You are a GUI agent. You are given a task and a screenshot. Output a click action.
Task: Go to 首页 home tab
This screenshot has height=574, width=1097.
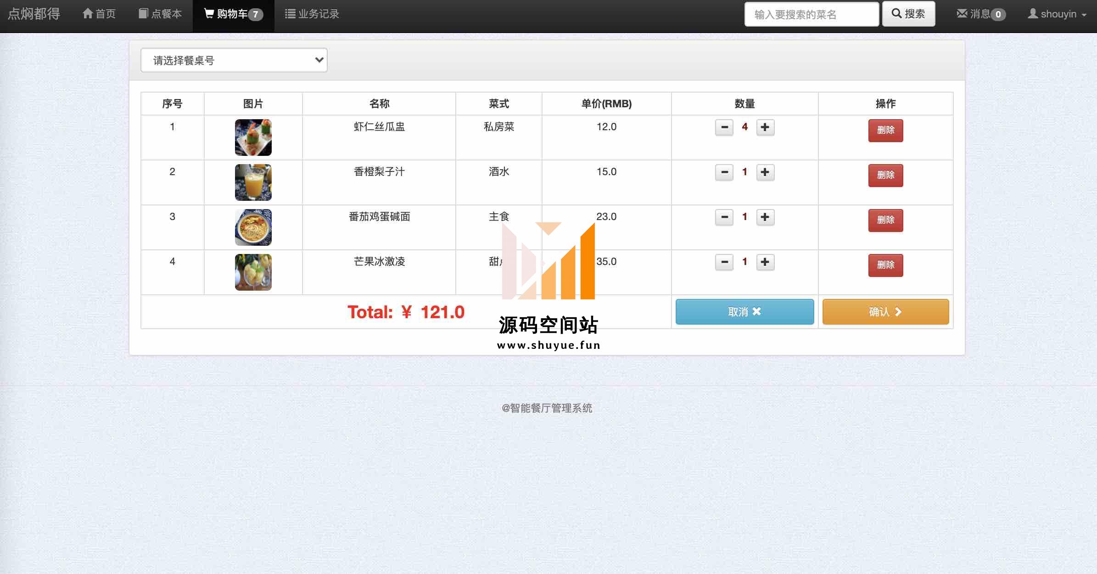[99, 14]
